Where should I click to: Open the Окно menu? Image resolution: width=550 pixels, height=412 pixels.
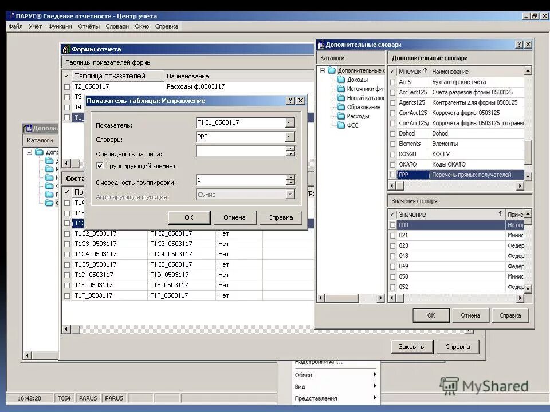142,26
